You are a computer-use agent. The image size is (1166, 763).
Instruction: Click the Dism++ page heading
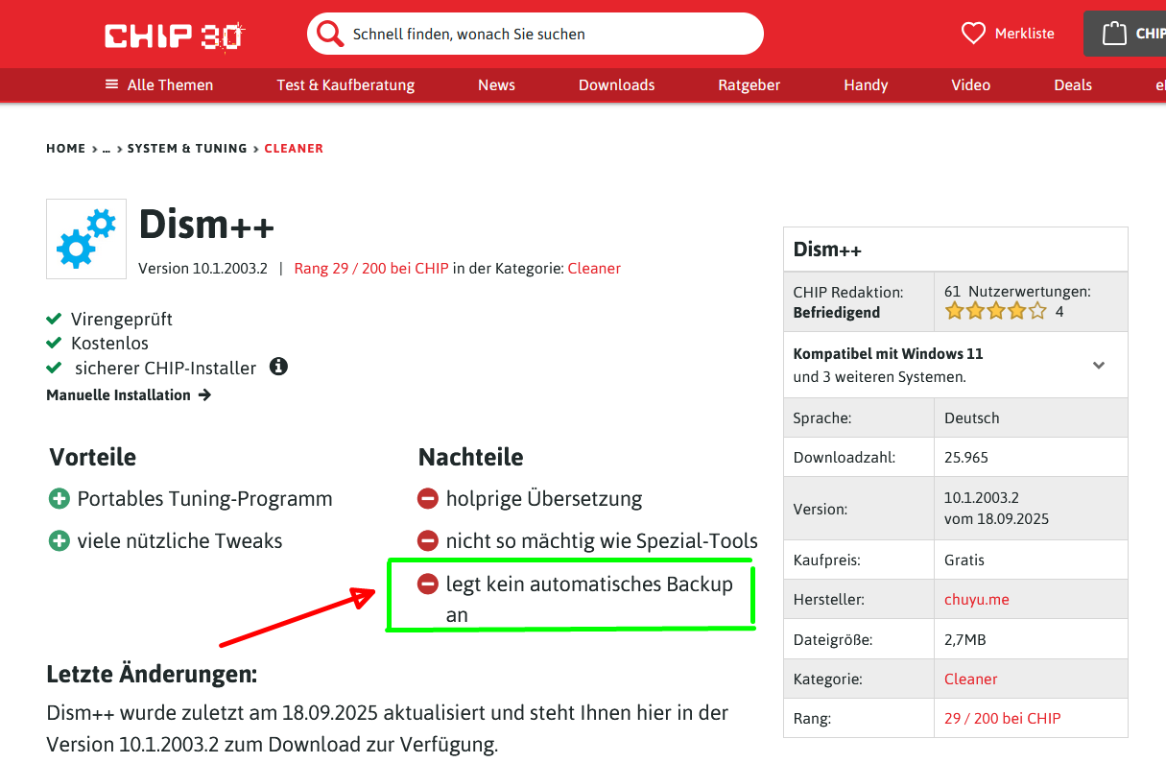click(206, 227)
